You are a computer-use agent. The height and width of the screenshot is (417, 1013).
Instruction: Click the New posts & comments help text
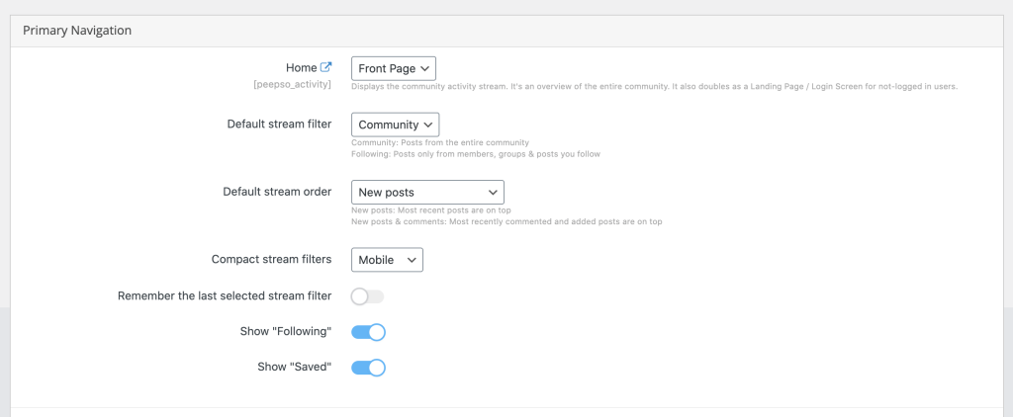[506, 221]
